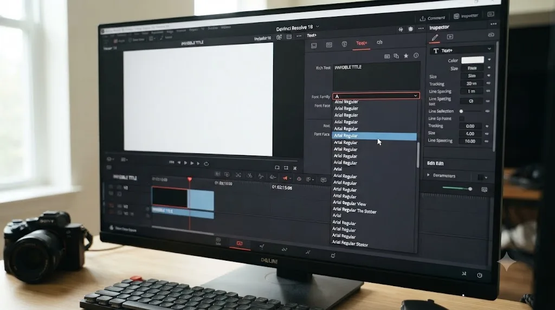Image resolution: width=555 pixels, height=310 pixels.
Task: Select the red Text+ tab
Action: click(x=361, y=43)
